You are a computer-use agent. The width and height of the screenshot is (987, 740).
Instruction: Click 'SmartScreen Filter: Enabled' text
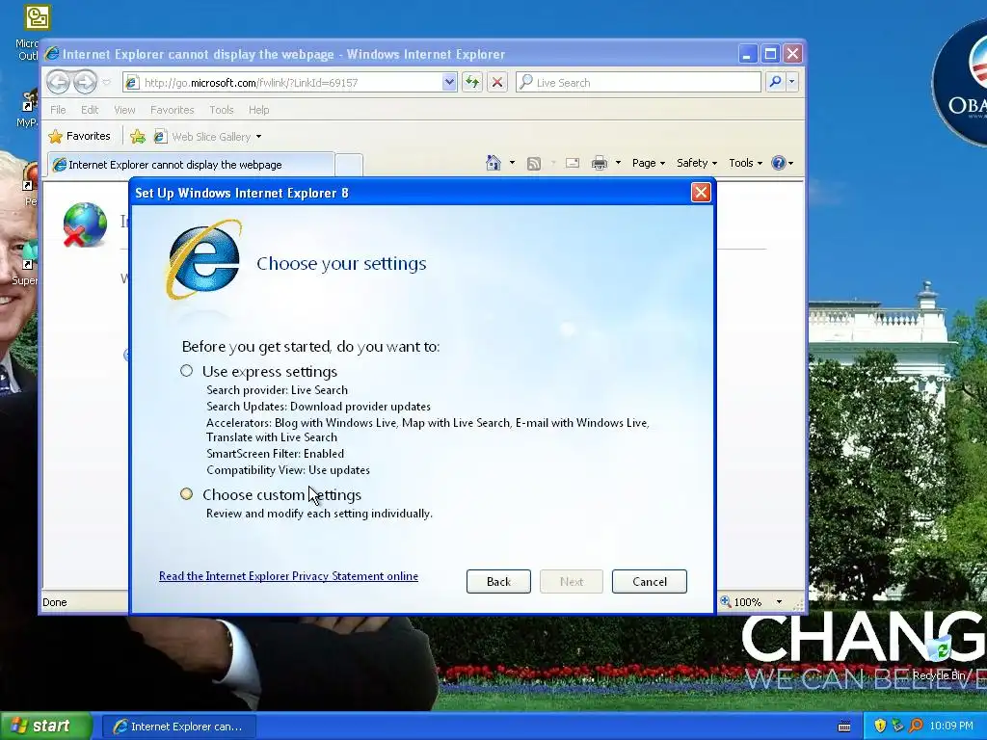(x=275, y=454)
